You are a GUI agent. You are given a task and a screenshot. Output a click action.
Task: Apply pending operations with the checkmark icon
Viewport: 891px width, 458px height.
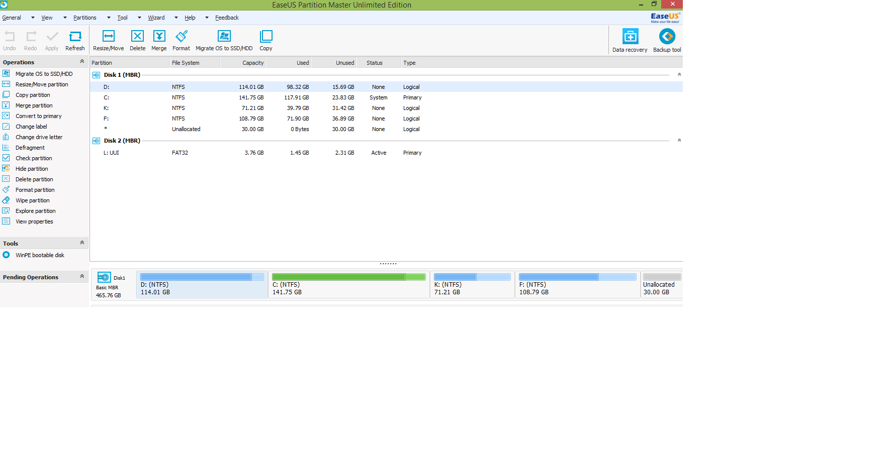[x=52, y=37]
